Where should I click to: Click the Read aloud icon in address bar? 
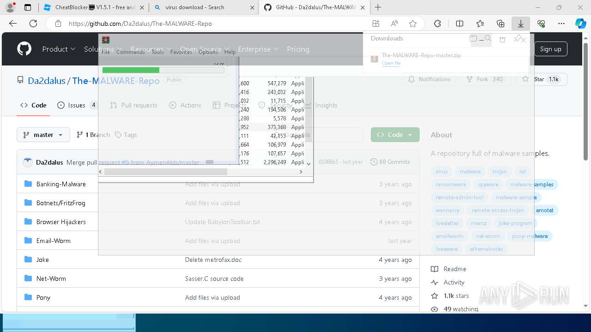[394, 24]
